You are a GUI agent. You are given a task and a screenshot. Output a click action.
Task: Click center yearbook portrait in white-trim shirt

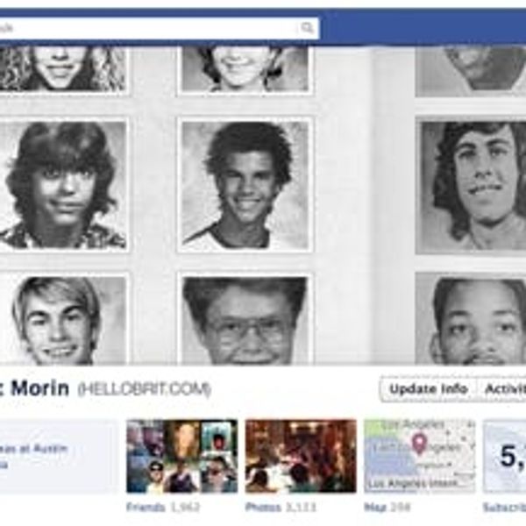tap(245, 185)
